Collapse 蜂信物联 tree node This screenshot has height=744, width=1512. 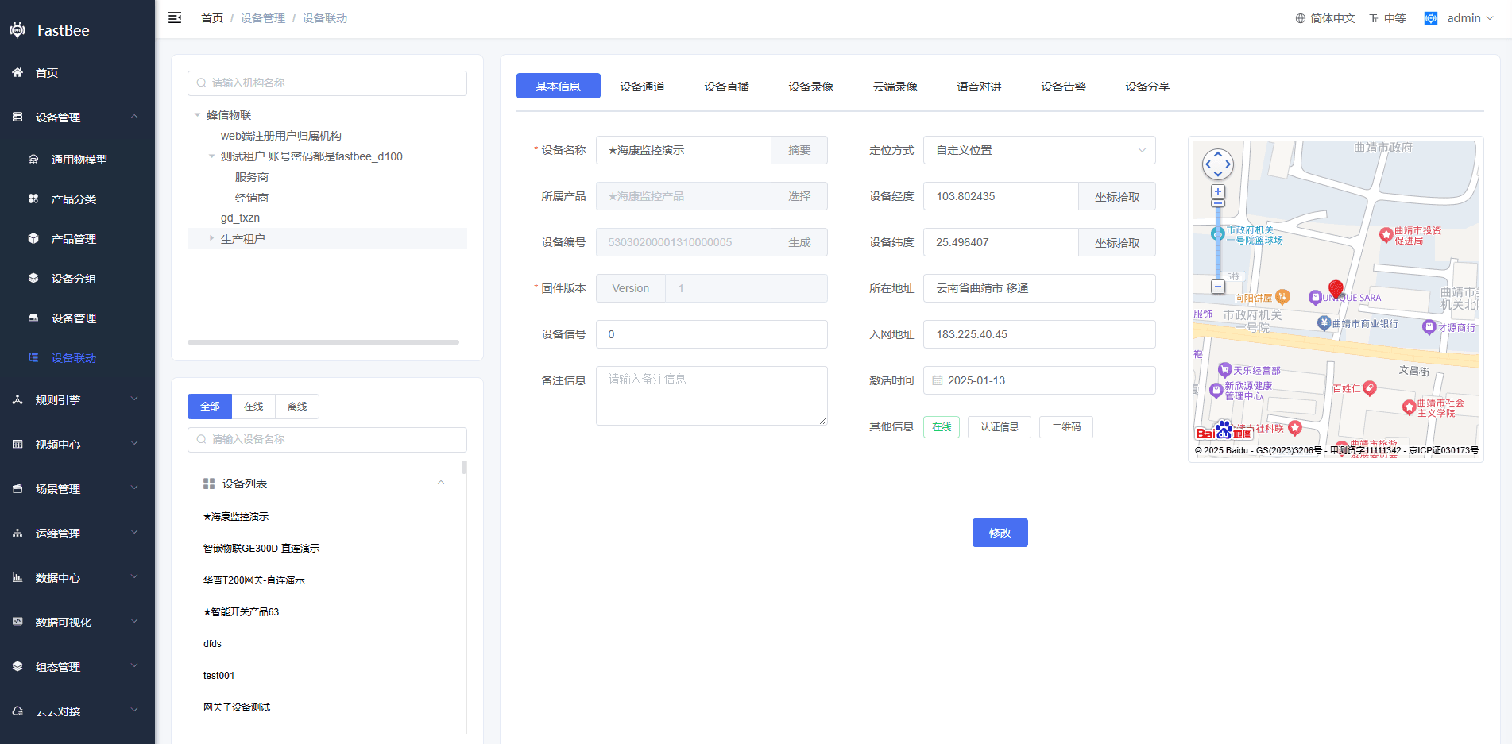click(197, 115)
